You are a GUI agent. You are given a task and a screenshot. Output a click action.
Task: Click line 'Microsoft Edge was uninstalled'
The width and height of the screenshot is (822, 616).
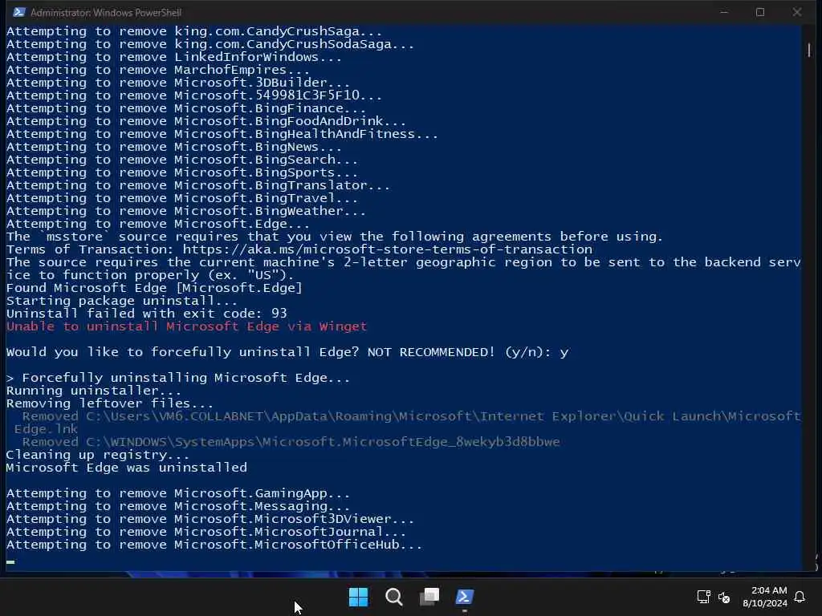pos(126,468)
